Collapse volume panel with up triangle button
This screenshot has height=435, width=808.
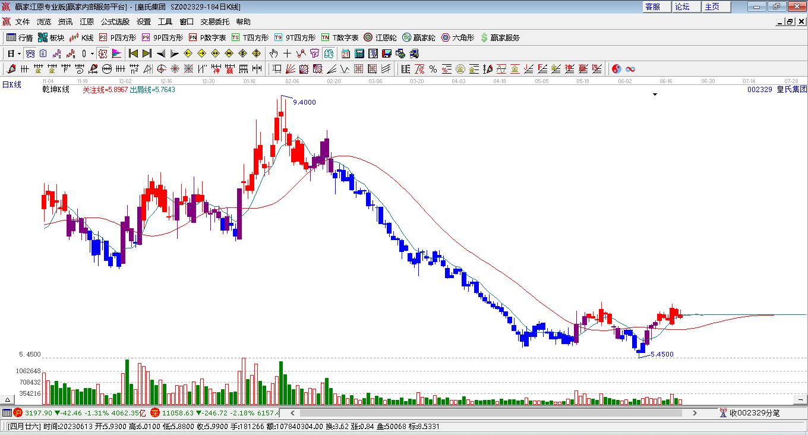[x=8, y=400]
